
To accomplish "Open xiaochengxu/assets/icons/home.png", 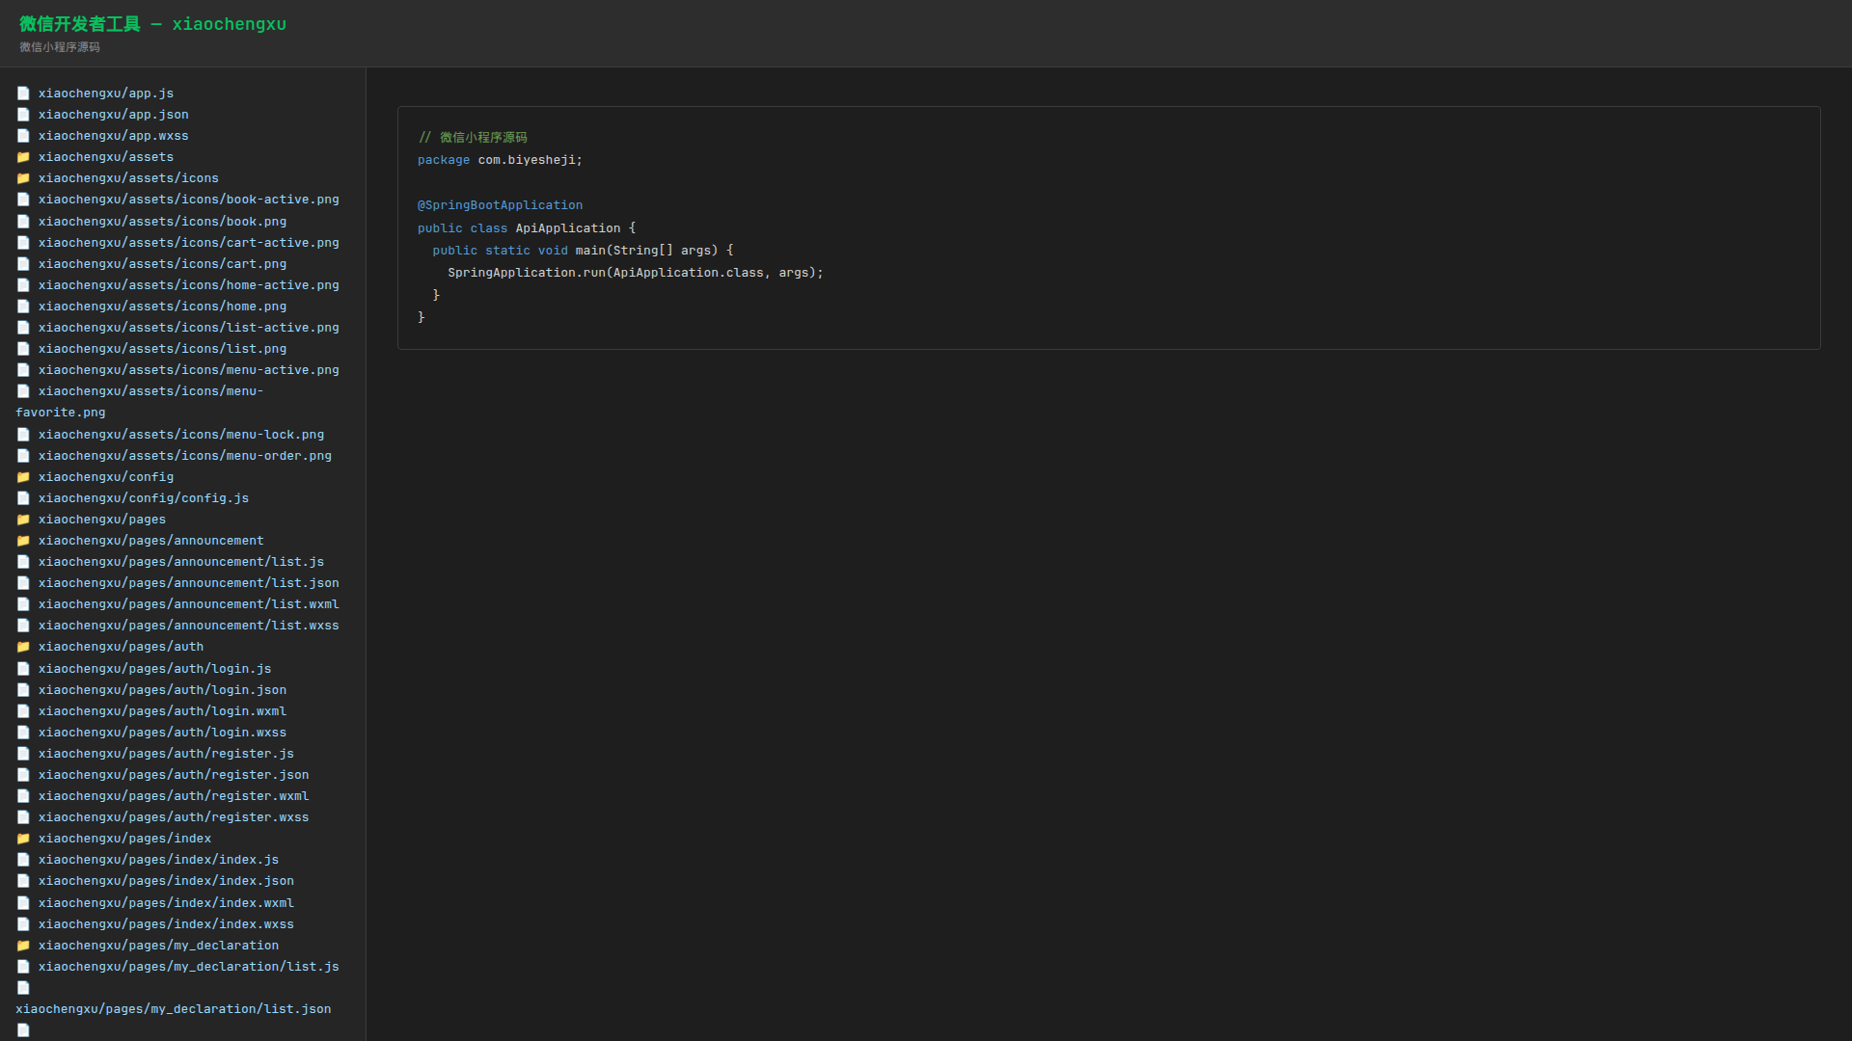I will [162, 307].
